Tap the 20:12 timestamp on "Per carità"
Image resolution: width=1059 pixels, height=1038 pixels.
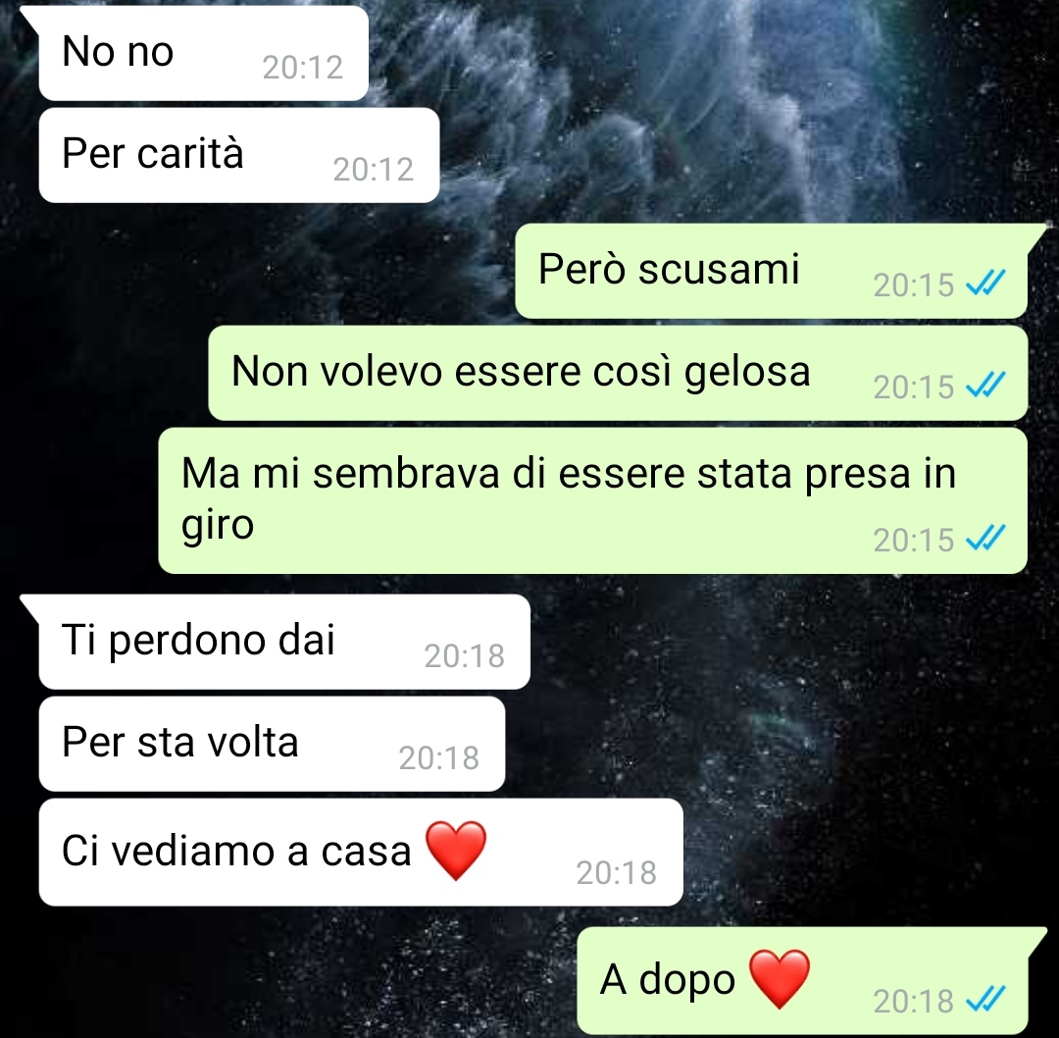click(374, 169)
